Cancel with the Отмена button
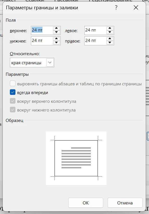The width and height of the screenshot is (149, 214). [x=125, y=203]
